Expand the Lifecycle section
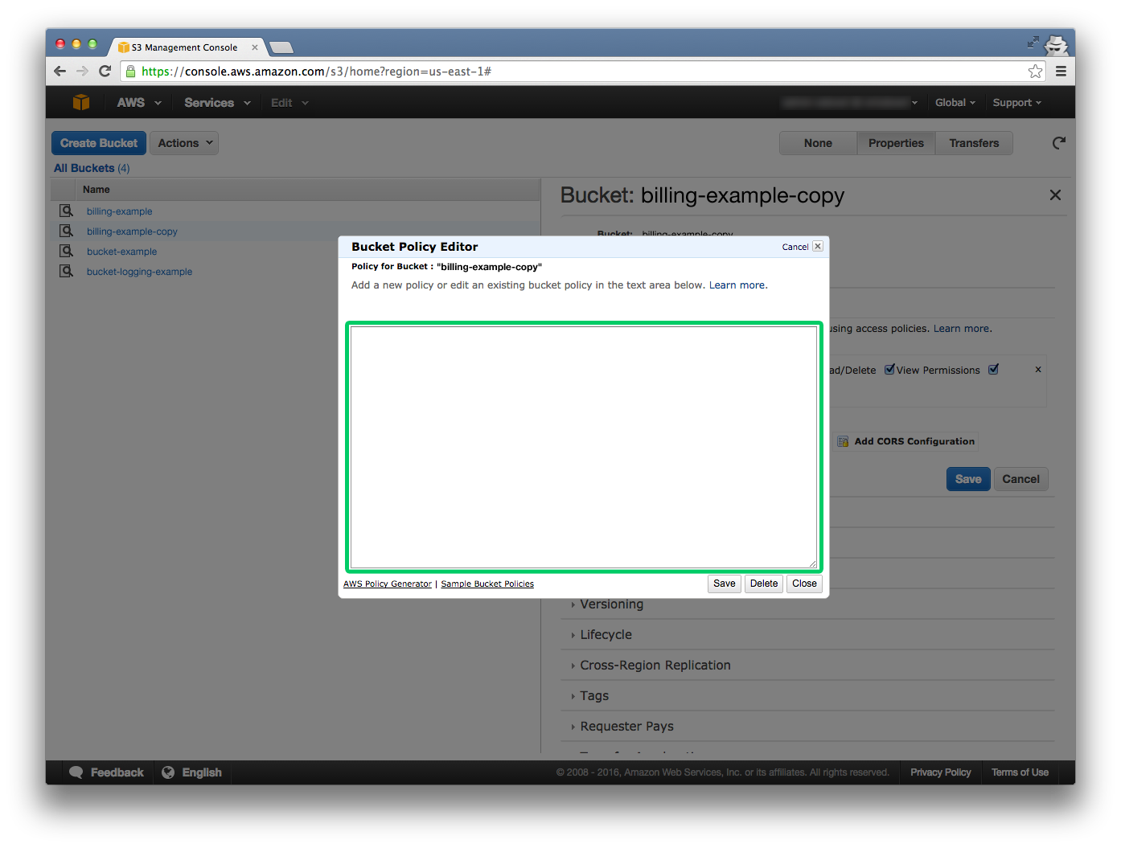 tap(606, 635)
